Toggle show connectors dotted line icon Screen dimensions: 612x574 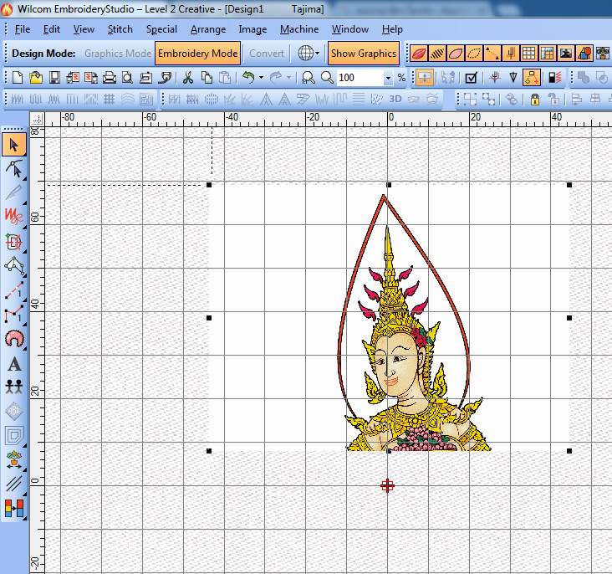point(492,54)
